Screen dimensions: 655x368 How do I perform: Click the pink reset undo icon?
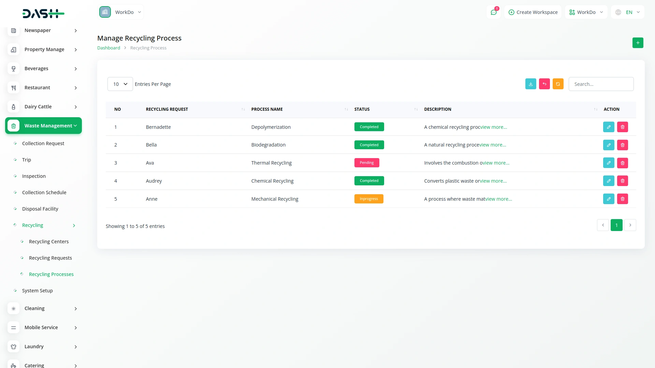tap(544, 84)
